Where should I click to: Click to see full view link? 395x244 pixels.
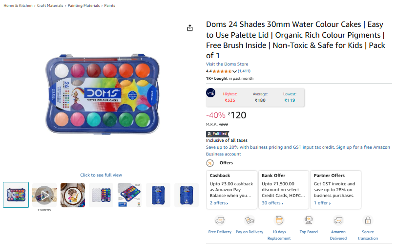101,175
